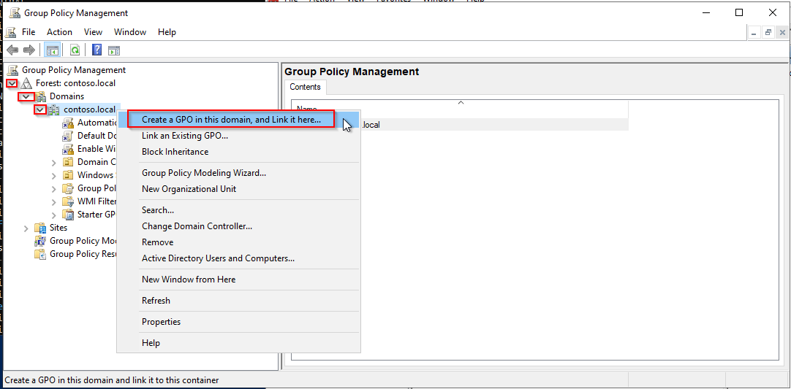Toggle the Show/Hide Console Tree icon
791x389 pixels.
coord(52,50)
